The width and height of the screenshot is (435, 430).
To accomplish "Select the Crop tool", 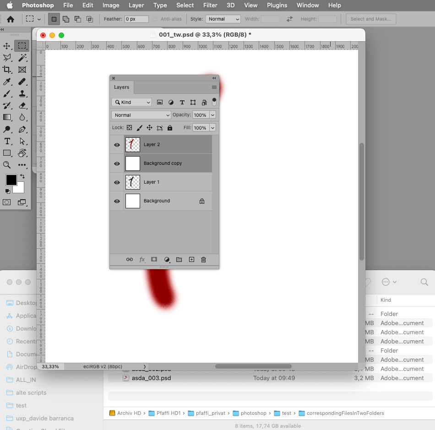I will click(x=7, y=70).
